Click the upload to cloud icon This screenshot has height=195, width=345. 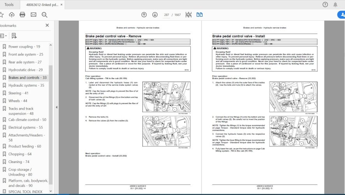pyautogui.click(x=12, y=15)
